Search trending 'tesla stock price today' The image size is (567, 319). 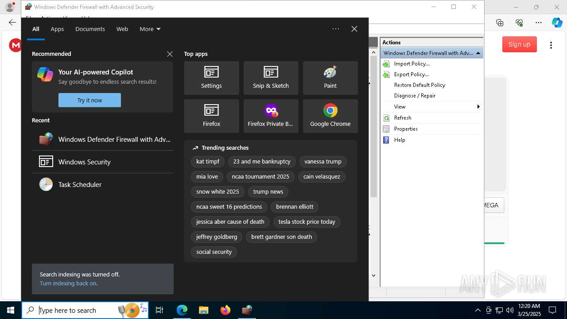click(307, 222)
